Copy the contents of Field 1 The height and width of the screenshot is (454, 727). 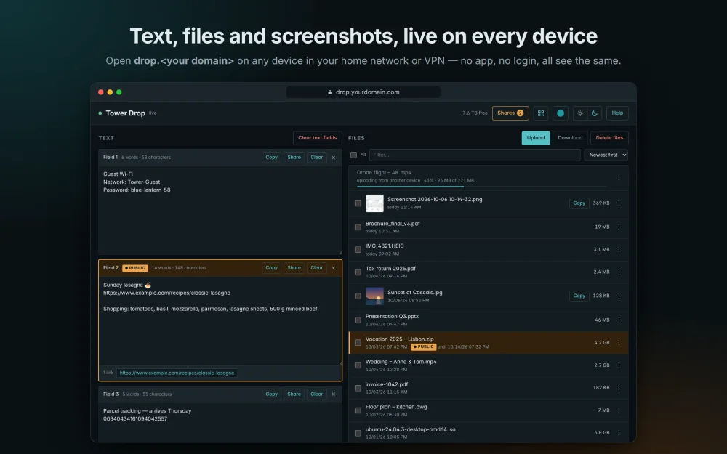pos(272,158)
